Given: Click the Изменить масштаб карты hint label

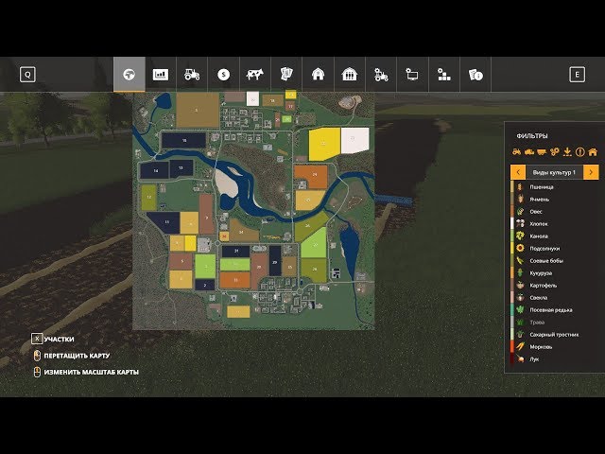Looking at the screenshot, I should pyautogui.click(x=91, y=372).
